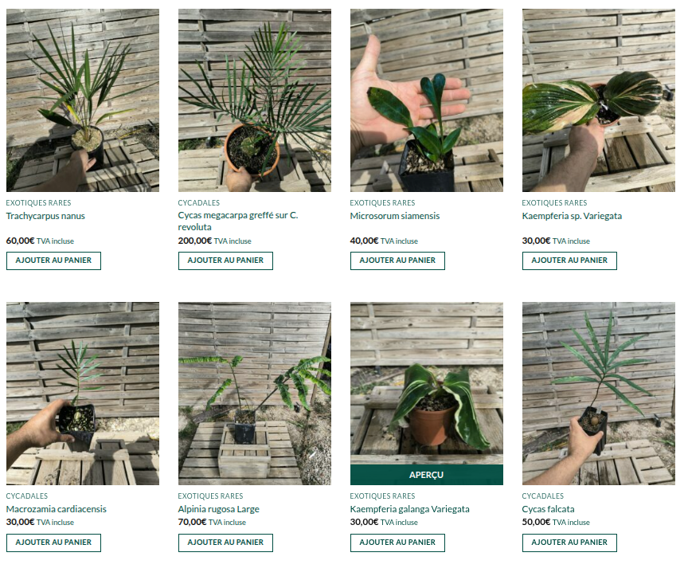Add Cycas megacarpa greffé to cart
Screen dimensions: 688x576
[225, 261]
